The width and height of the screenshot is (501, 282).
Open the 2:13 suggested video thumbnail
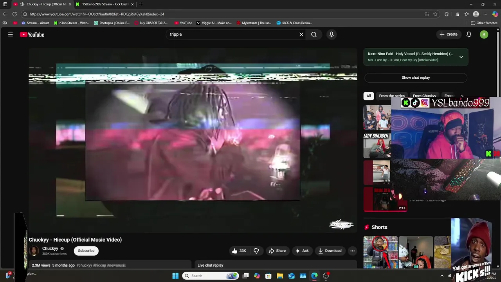coord(385,199)
